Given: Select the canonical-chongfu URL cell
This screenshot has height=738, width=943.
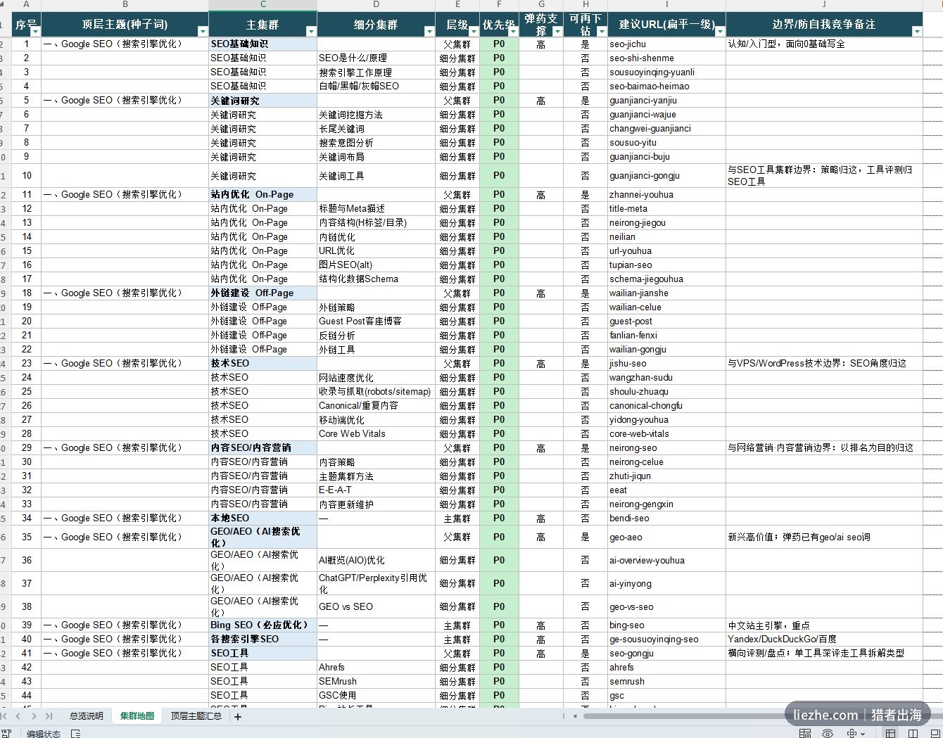Looking at the screenshot, I should (x=666, y=405).
